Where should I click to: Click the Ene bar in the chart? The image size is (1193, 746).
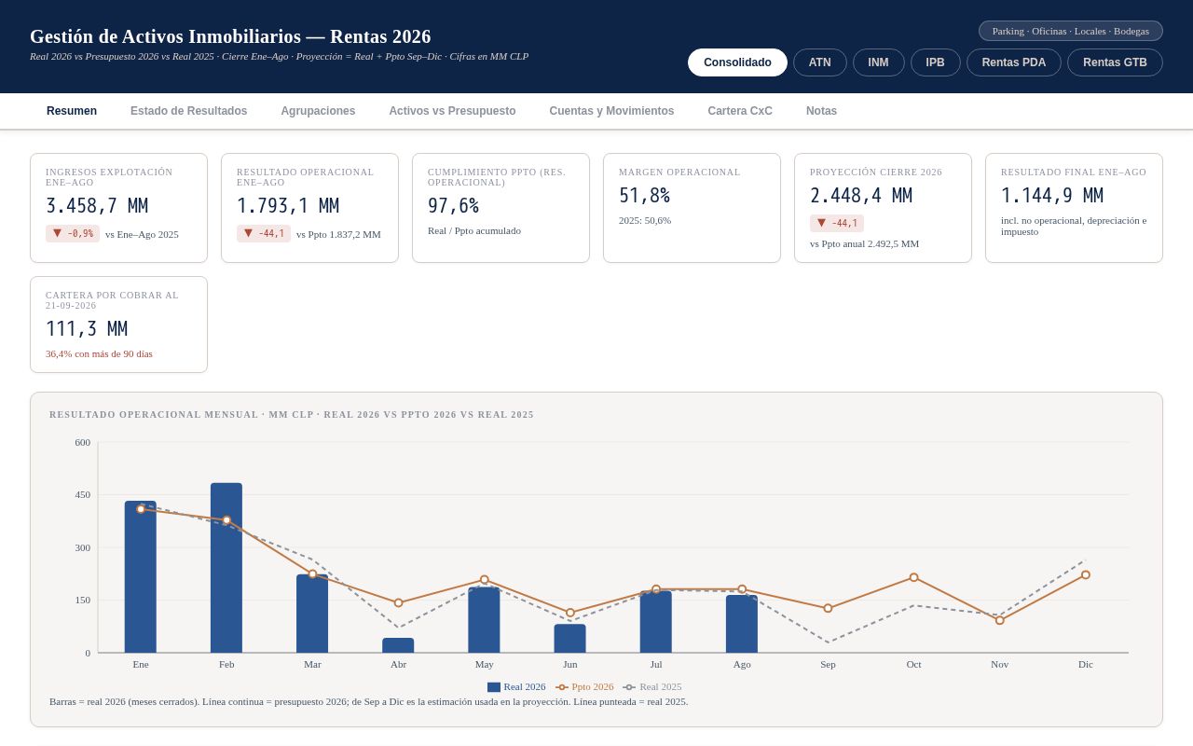pos(141,577)
